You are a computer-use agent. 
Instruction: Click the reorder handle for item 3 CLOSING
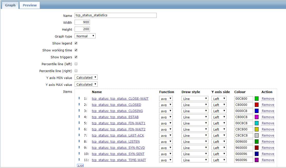(x=79, y=110)
